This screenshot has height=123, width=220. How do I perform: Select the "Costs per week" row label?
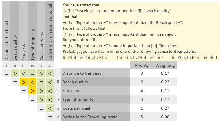point(77,108)
